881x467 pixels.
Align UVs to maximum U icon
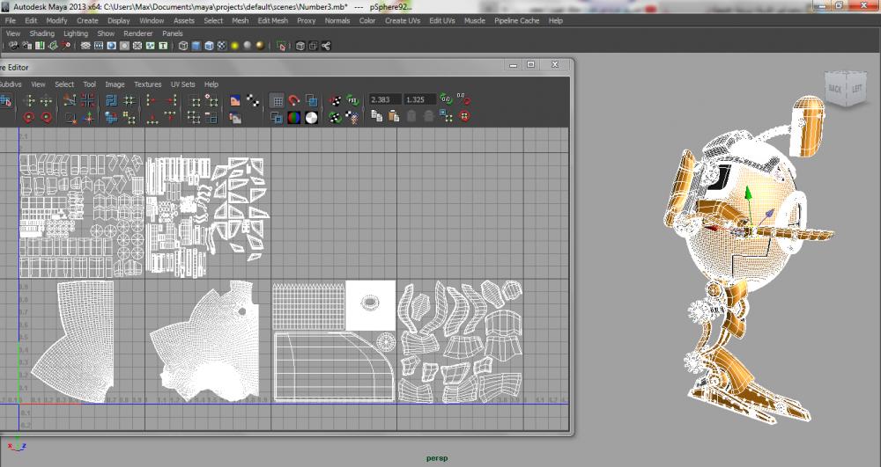pos(171,100)
